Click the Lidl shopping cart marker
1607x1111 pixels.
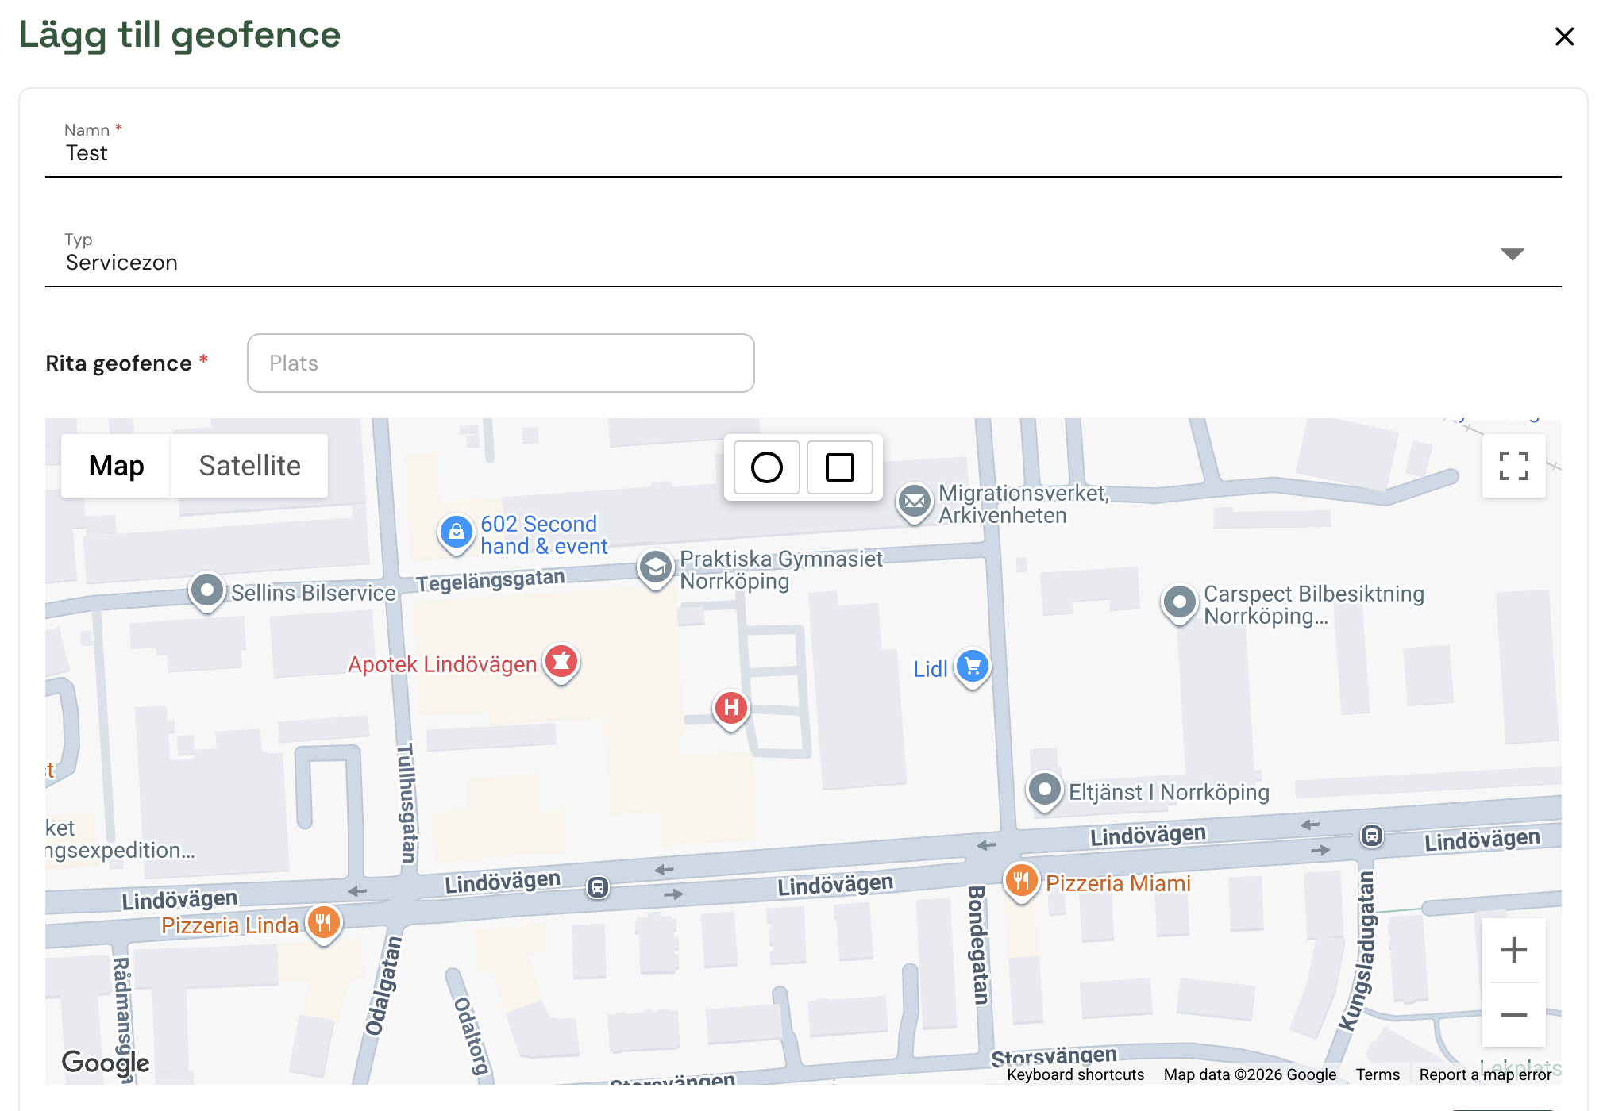pyautogui.click(x=973, y=667)
